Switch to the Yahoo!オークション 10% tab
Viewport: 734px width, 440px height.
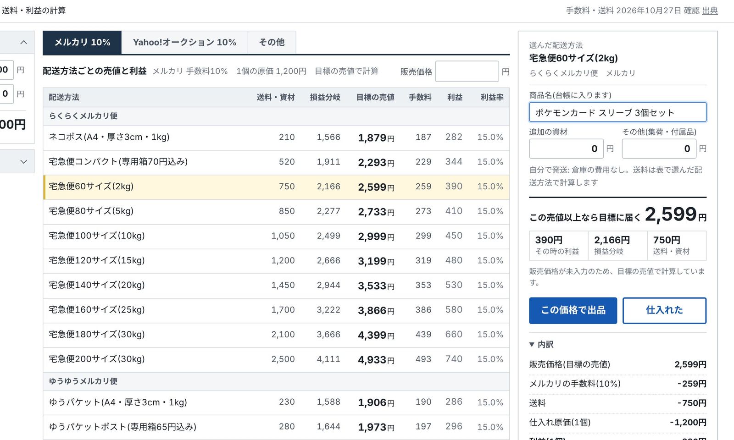(x=184, y=43)
